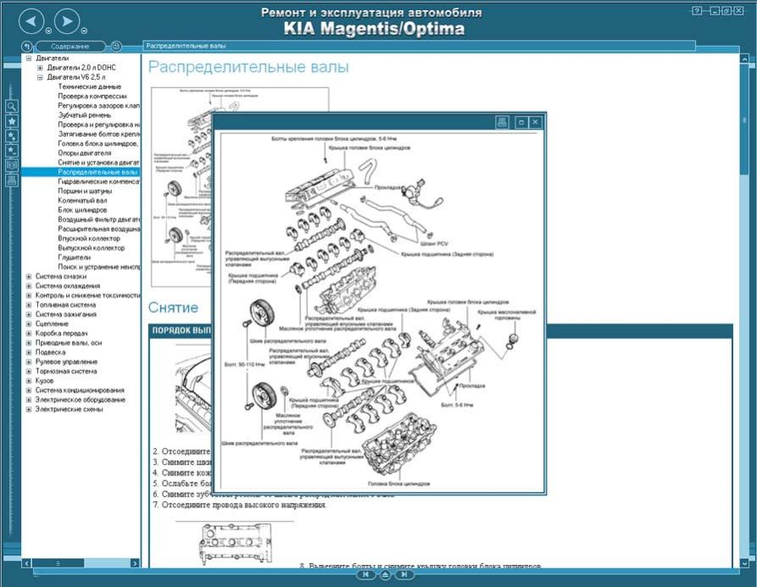The image size is (757, 587).
Task: Open the Электрическое оборудование section
Action: [x=81, y=400]
